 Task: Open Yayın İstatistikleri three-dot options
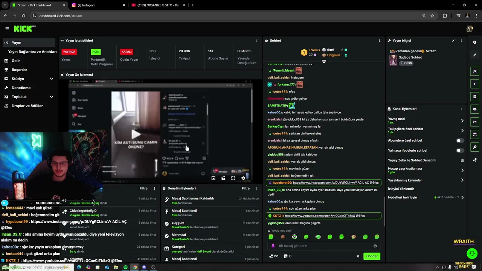tap(257, 41)
